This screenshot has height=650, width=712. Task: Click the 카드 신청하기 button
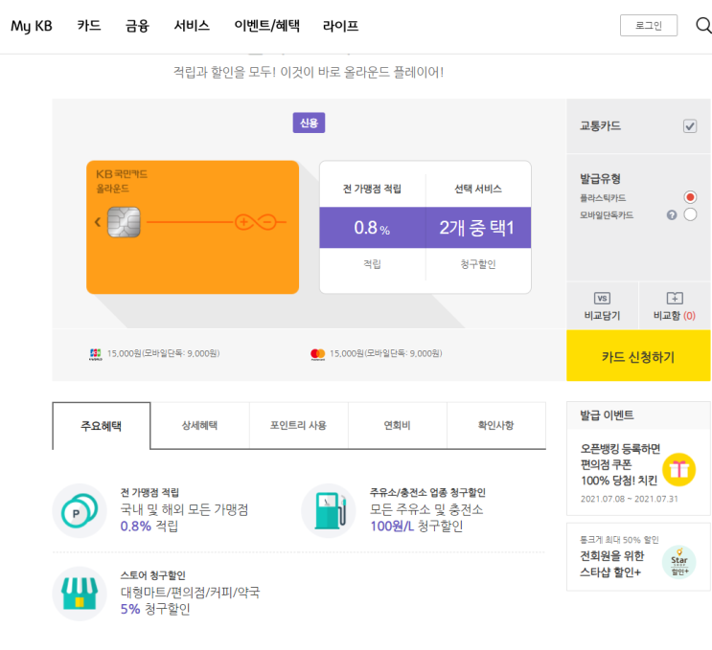[x=638, y=355]
